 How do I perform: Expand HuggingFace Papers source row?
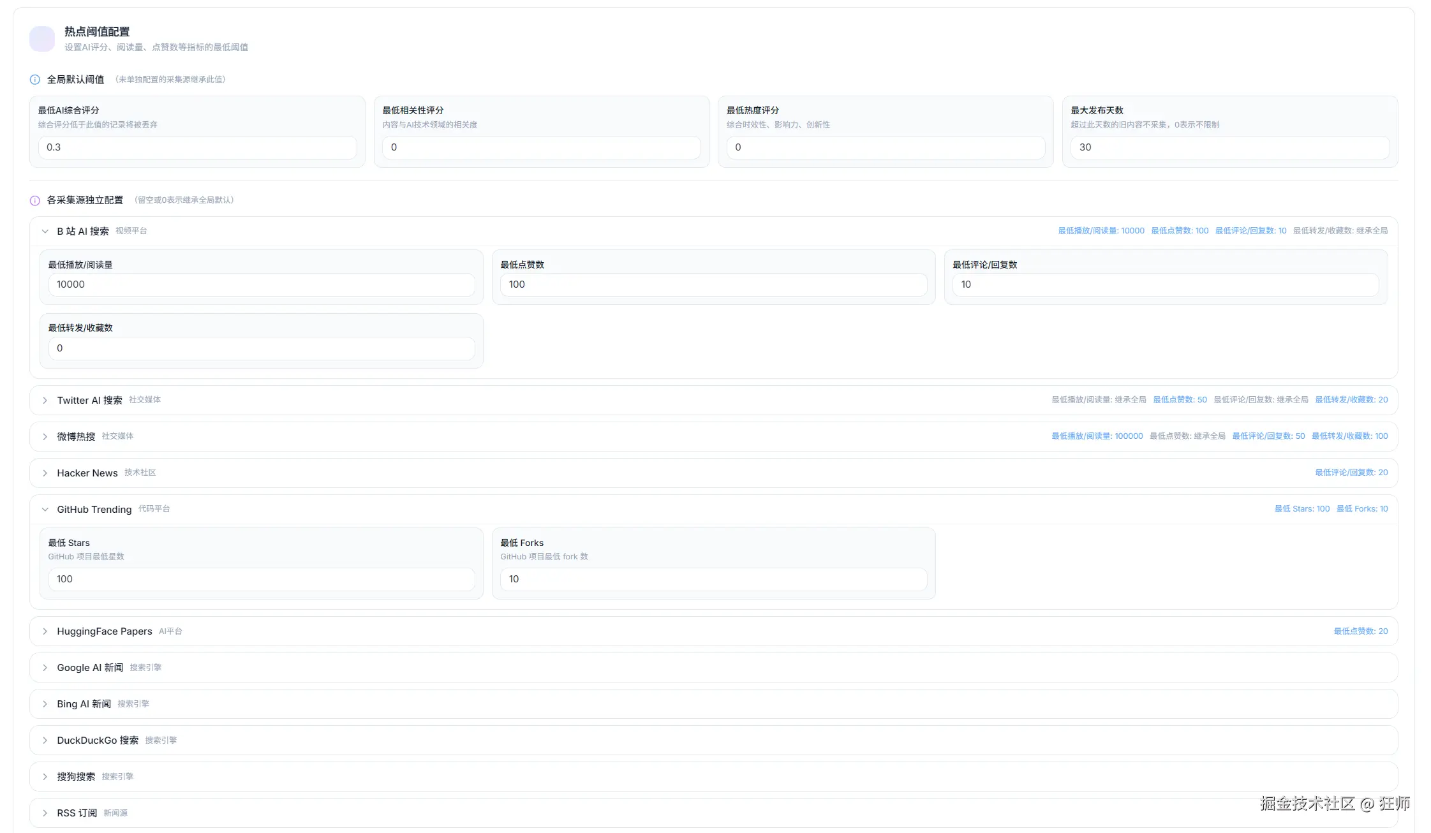point(45,631)
